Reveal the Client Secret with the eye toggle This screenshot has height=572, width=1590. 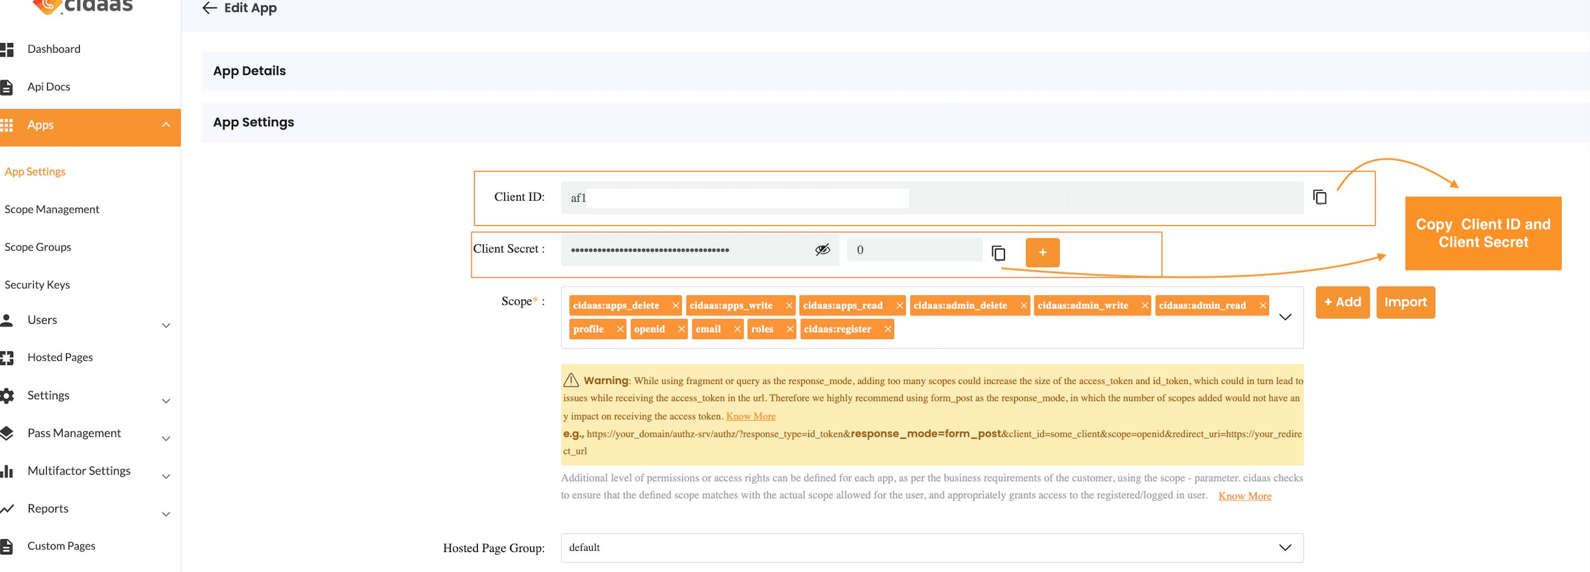[x=822, y=249]
